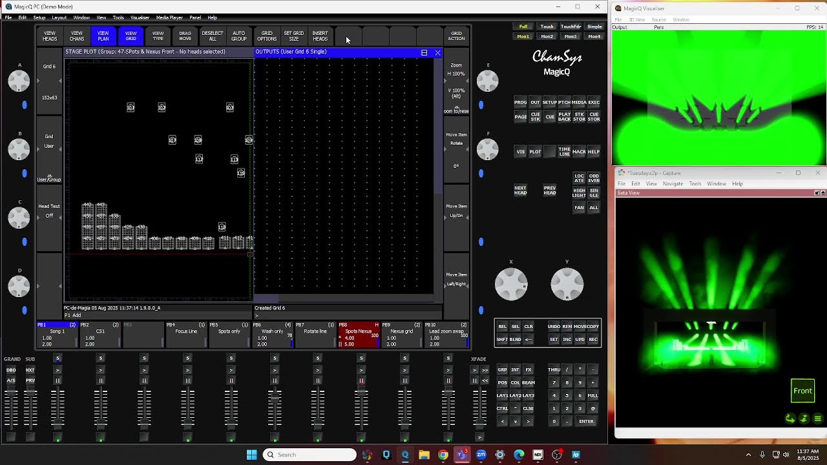Image resolution: width=827 pixels, height=465 pixels.
Task: Select PREV HEAD button
Action: pos(550,190)
